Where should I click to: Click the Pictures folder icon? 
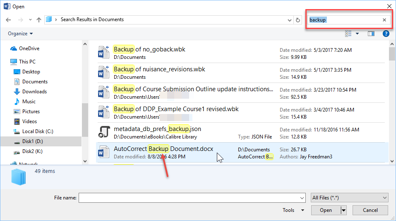pyautogui.click(x=17, y=112)
